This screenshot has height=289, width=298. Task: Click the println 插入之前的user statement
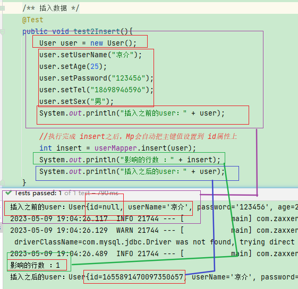tap(132, 113)
